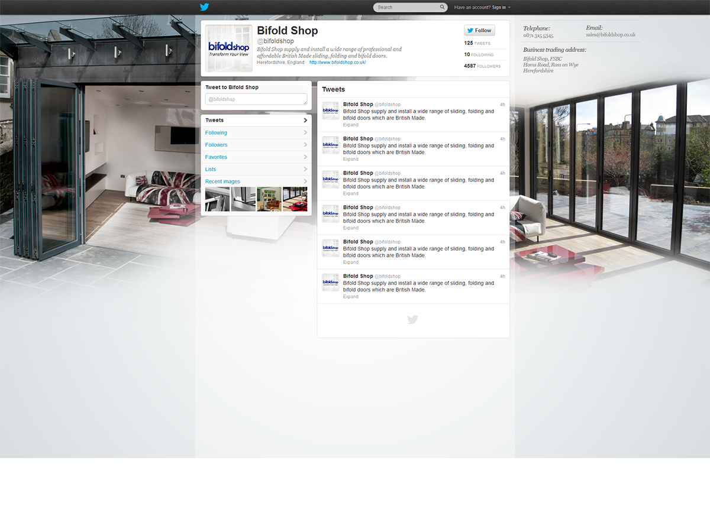Follow Bifold Shop with the Follow button
710x532 pixels.
pyautogui.click(x=479, y=30)
